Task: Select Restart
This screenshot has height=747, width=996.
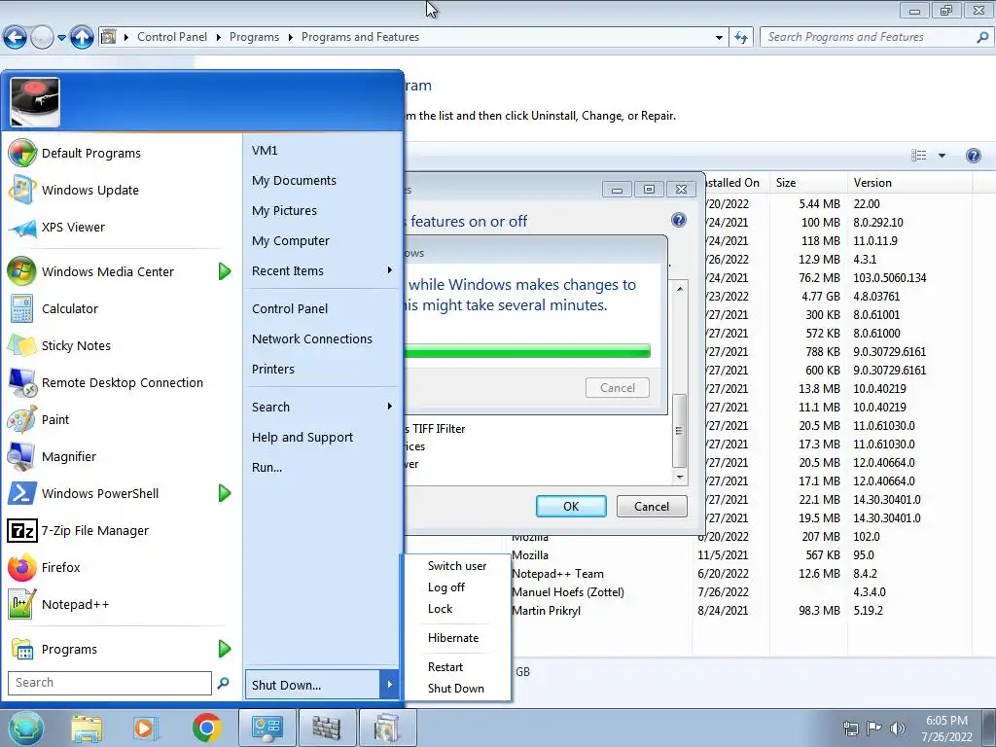Action: 445,667
